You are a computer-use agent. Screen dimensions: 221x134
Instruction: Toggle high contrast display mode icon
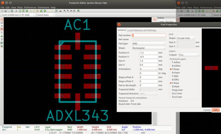[x=2, y=46]
